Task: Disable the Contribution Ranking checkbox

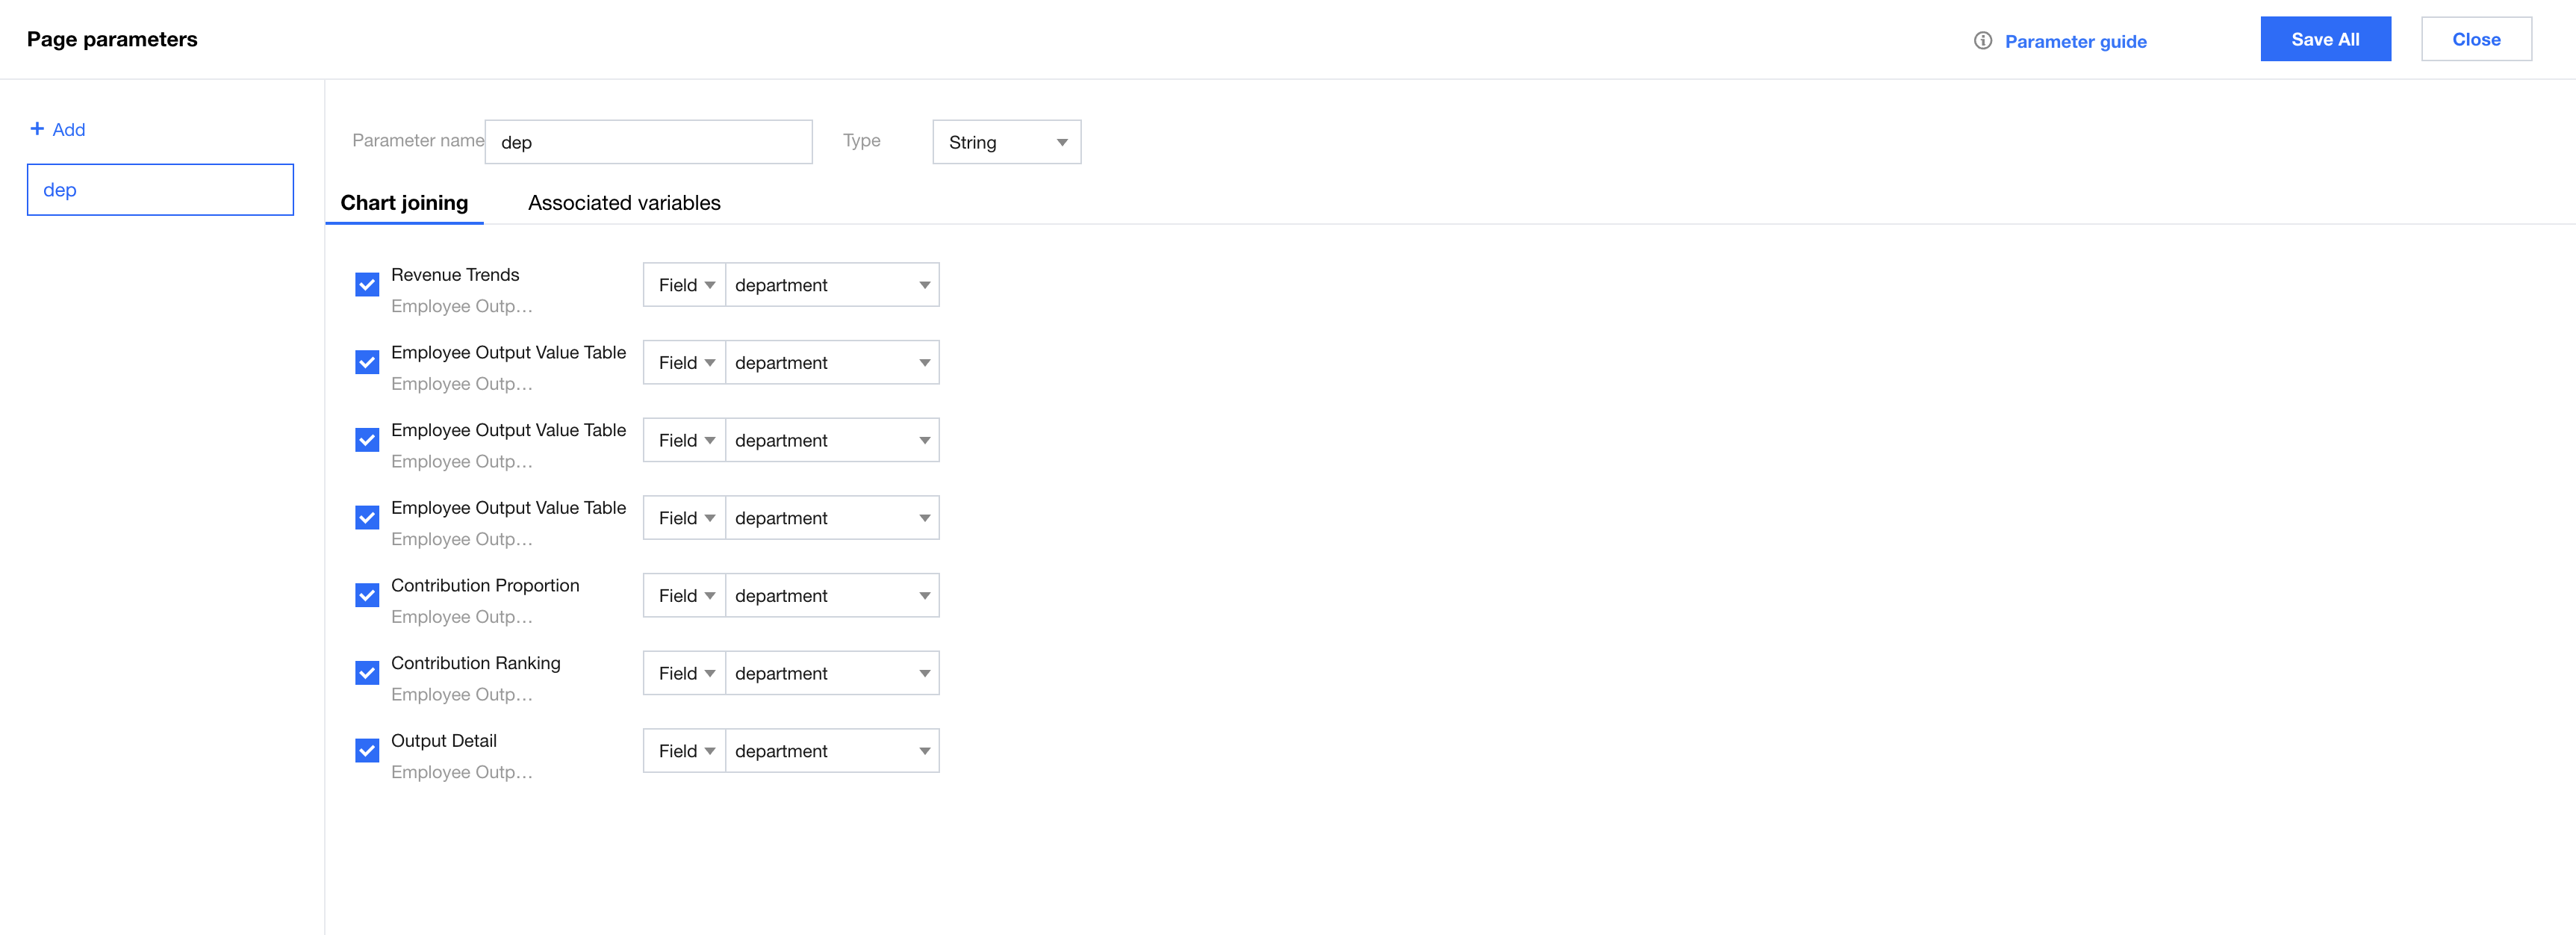Action: pos(367,673)
